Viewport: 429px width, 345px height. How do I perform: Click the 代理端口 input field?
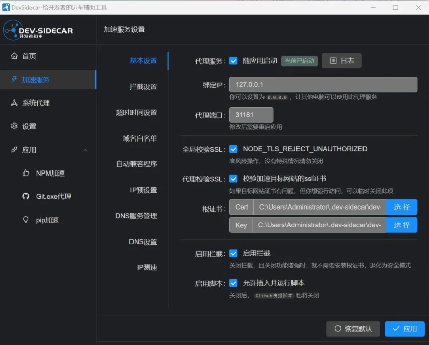(251, 115)
